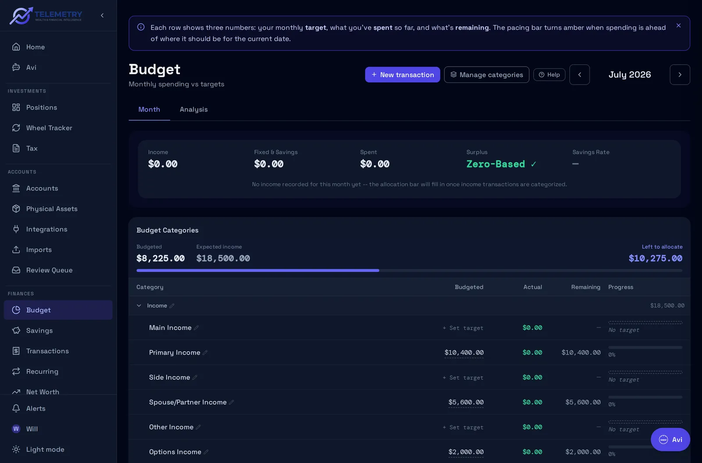Set target for Side Income
Screen dimensions: 702x463
click(463, 378)
